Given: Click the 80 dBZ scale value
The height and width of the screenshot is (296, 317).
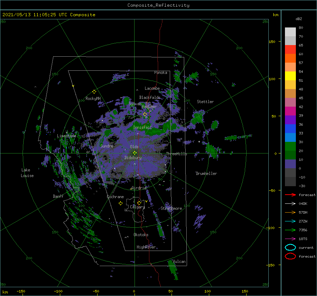Looking at the screenshot, I should (301, 27).
